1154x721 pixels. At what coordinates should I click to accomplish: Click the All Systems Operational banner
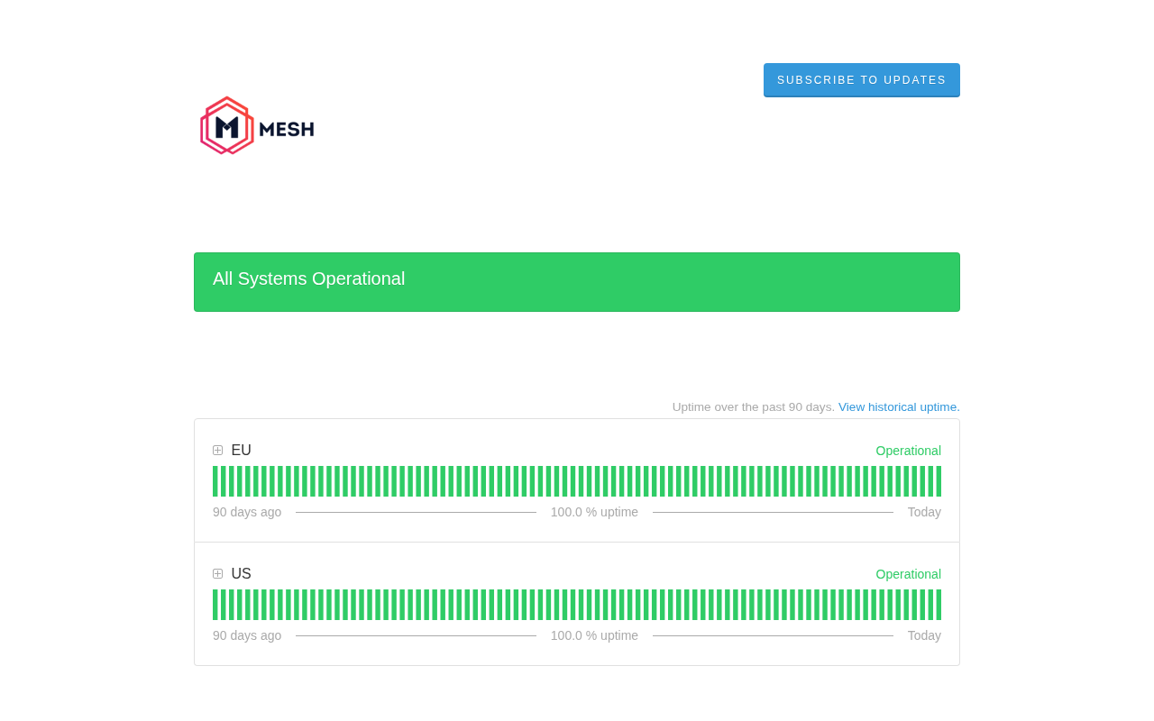(577, 282)
